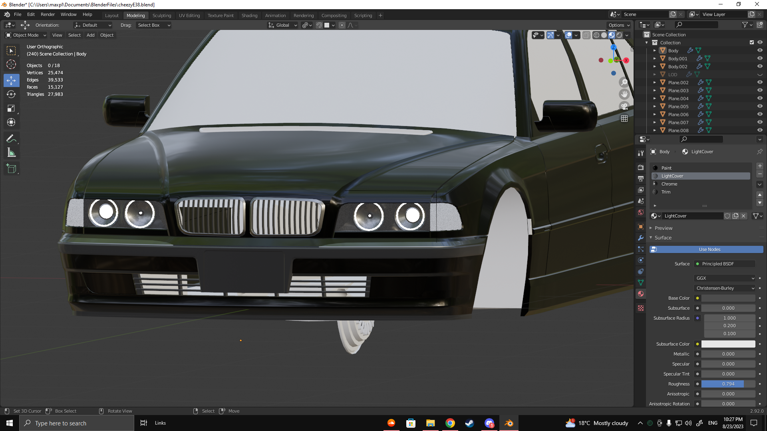
Task: Open the GGX distribution dropdown
Action: pos(725,278)
